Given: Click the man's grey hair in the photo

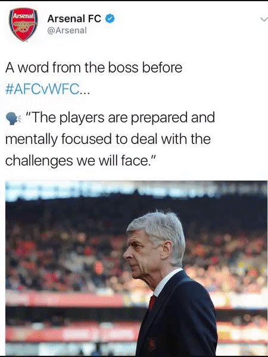Looking at the screenshot, I should tap(160, 228).
